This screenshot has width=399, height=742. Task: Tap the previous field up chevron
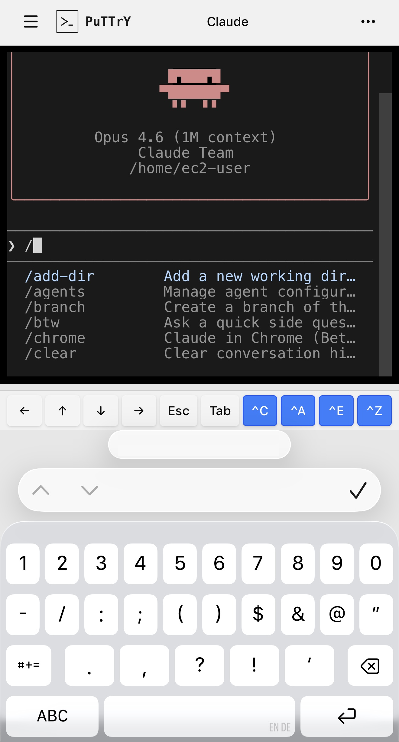click(x=41, y=490)
